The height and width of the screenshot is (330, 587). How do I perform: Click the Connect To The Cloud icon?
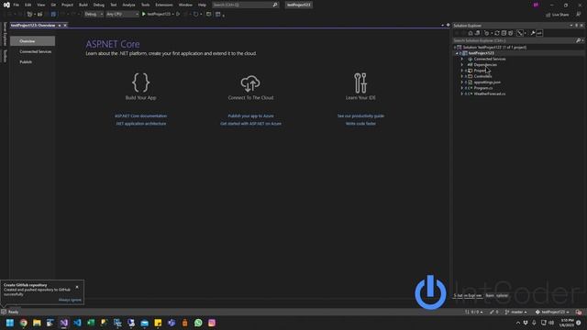click(250, 83)
